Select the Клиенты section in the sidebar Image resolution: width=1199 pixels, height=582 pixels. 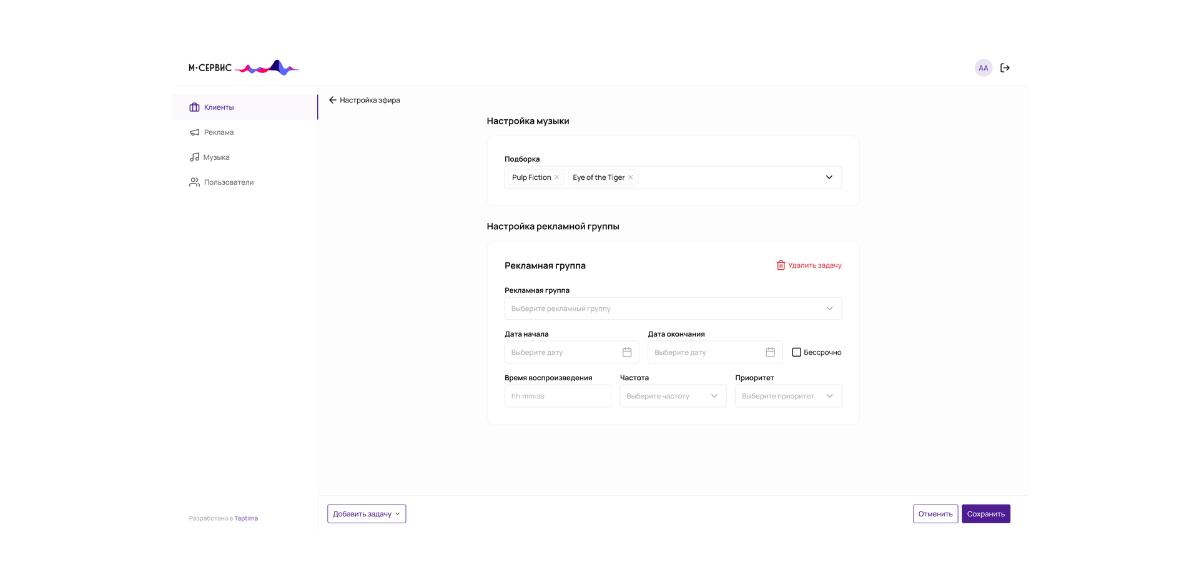(219, 107)
